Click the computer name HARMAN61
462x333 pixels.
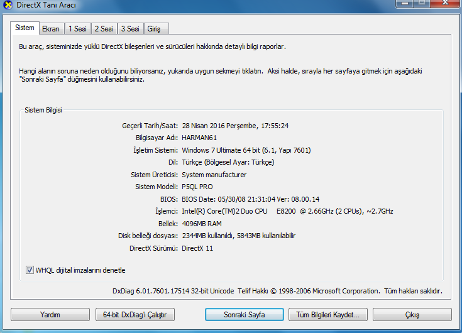199,138
